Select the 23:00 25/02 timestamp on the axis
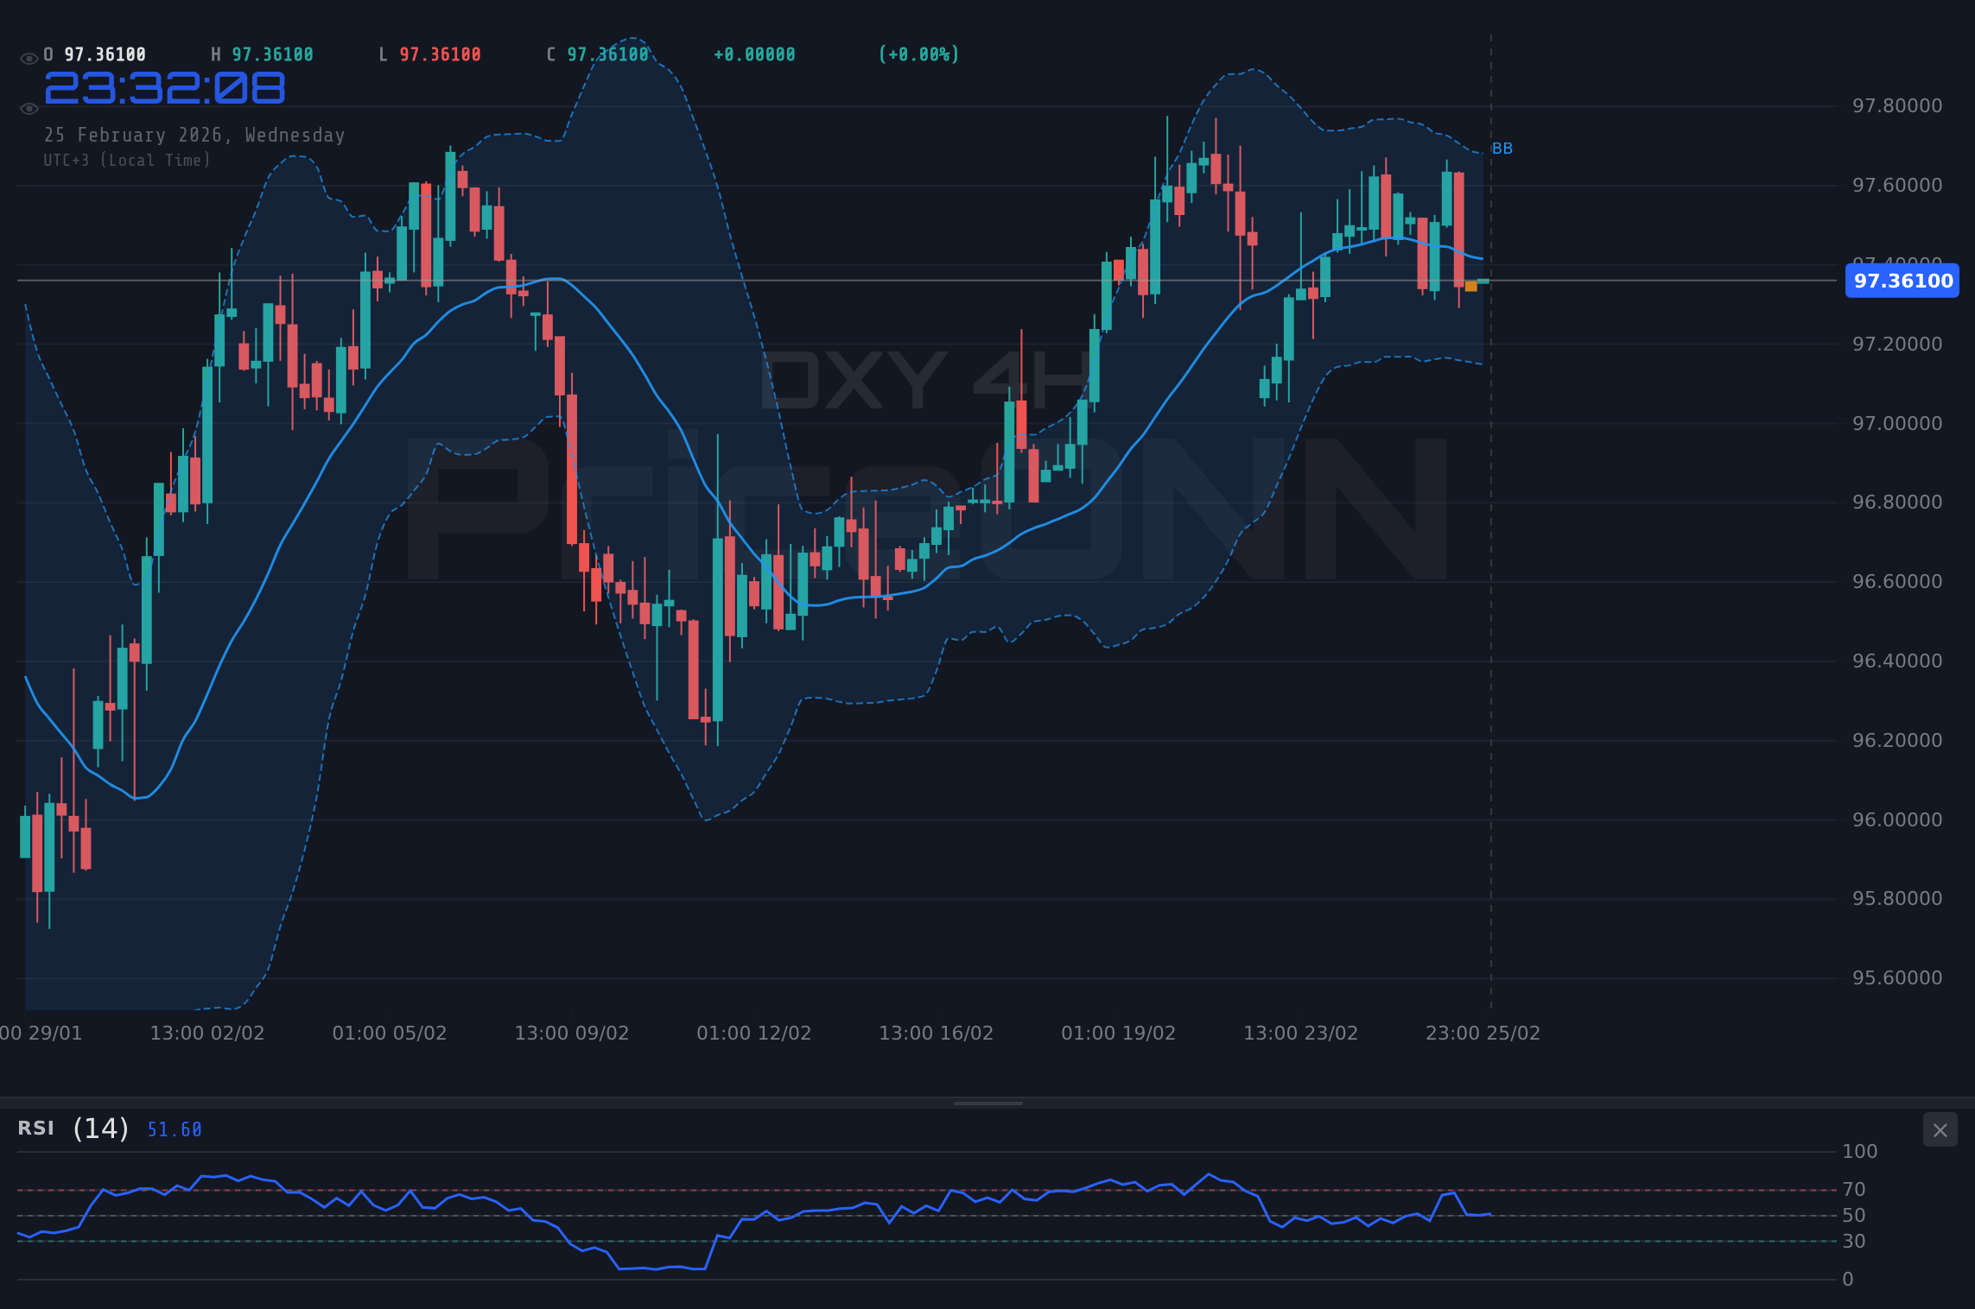 1483,1032
